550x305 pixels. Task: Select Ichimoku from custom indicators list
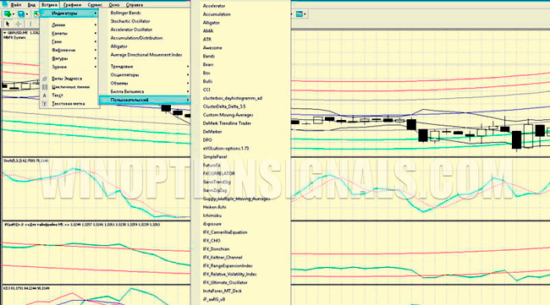coord(212,215)
